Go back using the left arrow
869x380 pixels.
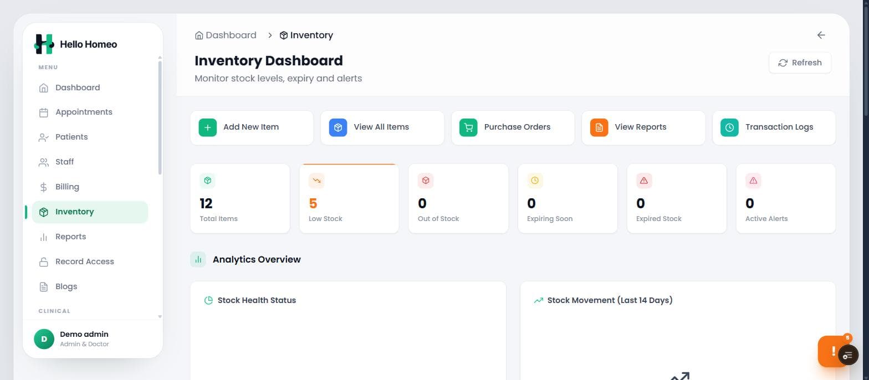(x=821, y=35)
